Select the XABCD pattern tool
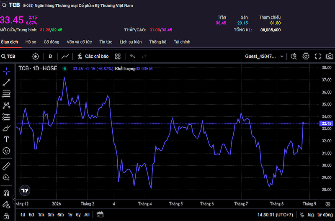Image resolution: width=335 pixels, height=221 pixels. pos(6,105)
